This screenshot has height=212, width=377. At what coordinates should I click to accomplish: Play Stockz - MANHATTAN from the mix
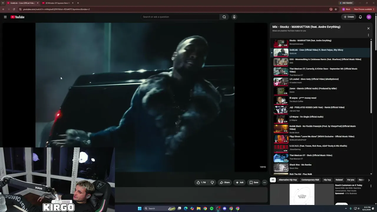(x=320, y=43)
